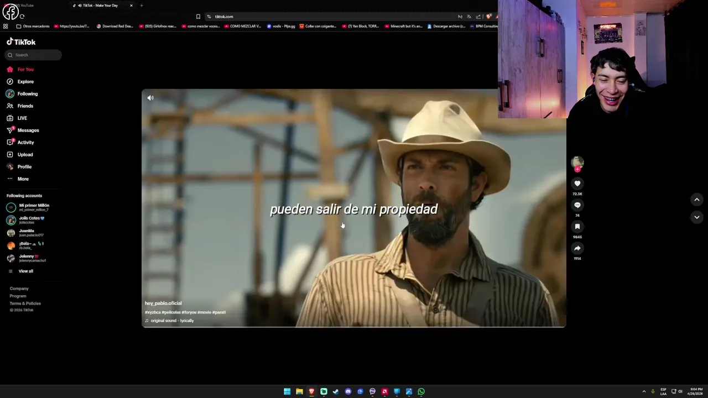Image resolution: width=708 pixels, height=398 pixels.
Task: Open Messages in the sidebar
Action: (x=23, y=130)
